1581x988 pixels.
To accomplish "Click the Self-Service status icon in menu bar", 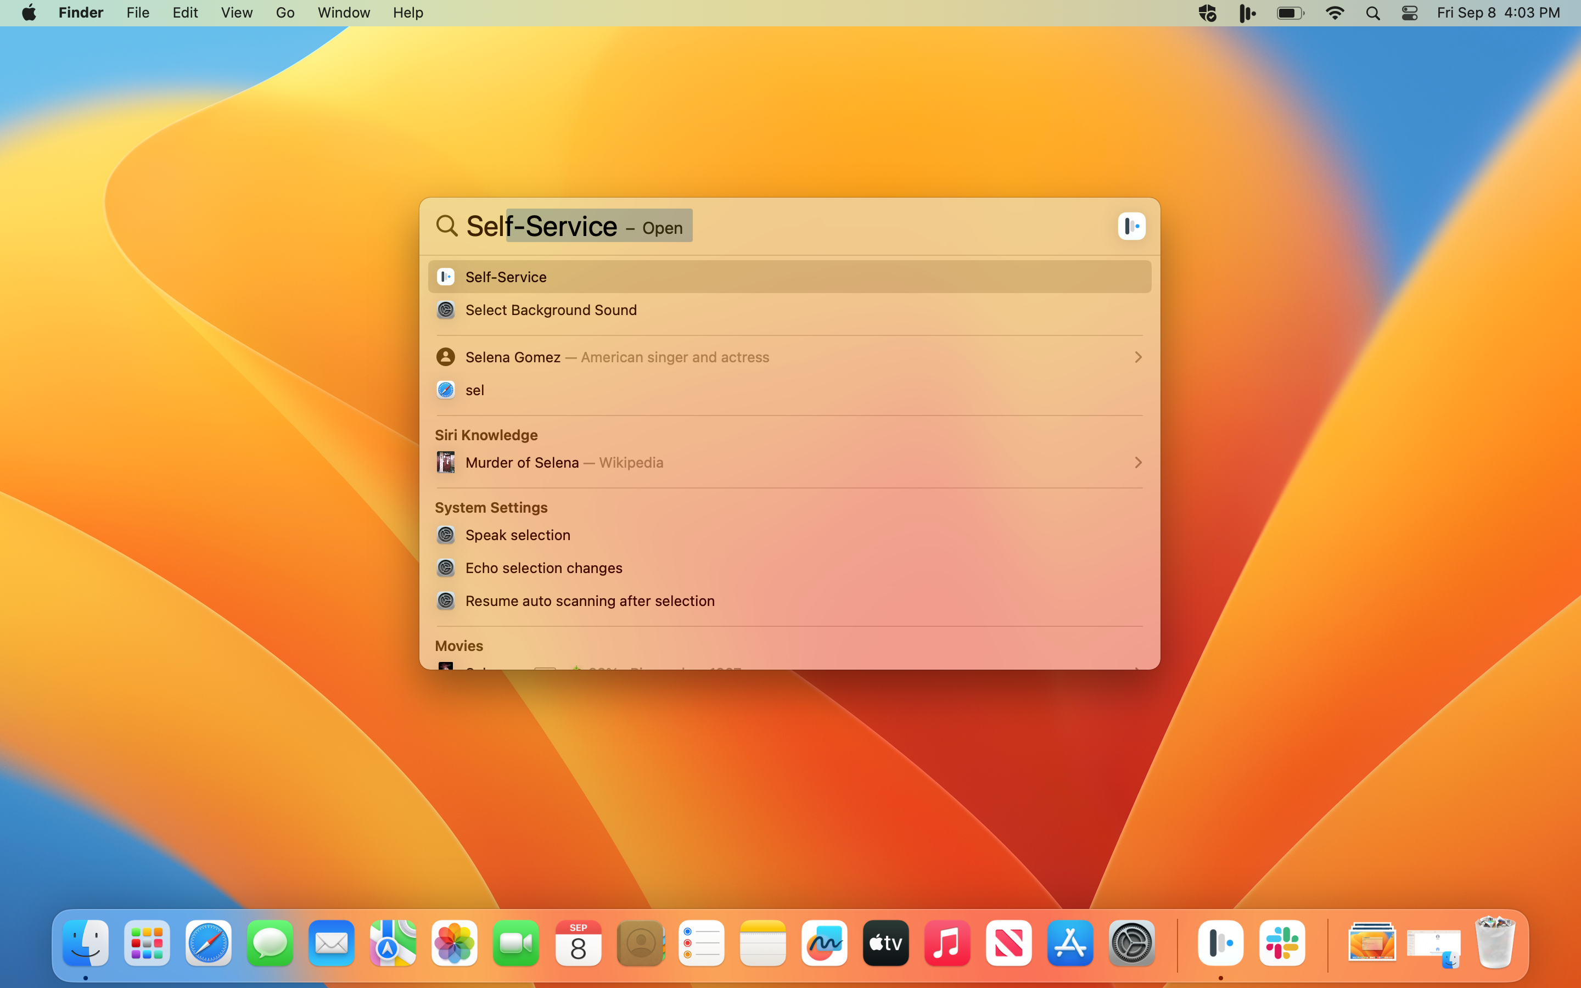I will point(1247,13).
